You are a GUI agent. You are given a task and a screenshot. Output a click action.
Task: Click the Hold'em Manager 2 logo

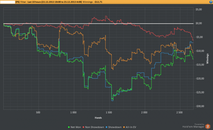(208, 126)
